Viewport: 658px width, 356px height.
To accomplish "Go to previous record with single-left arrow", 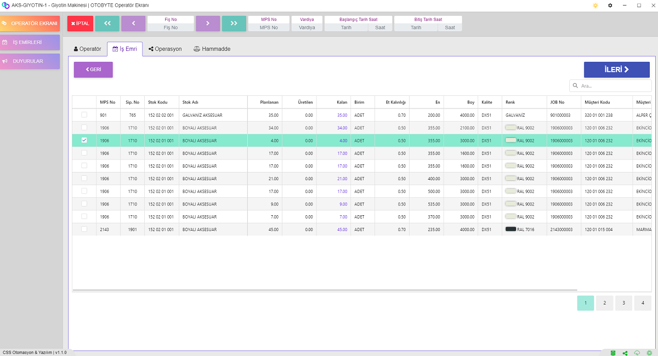I will coord(133,24).
